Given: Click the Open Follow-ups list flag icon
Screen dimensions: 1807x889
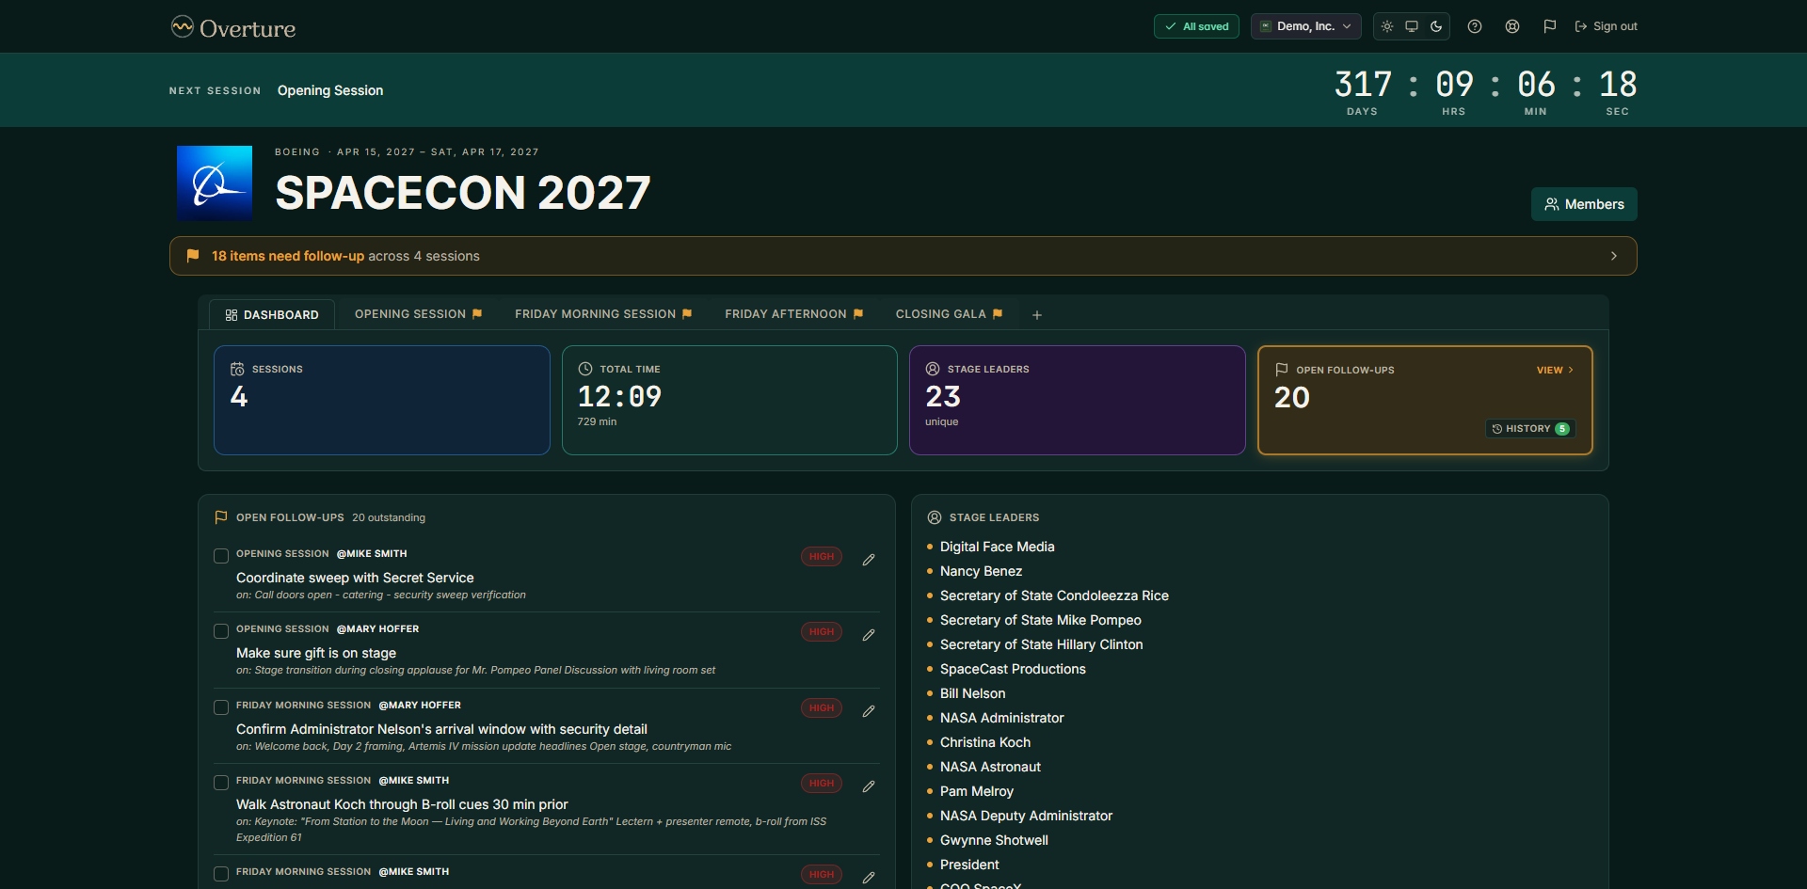Looking at the screenshot, I should (x=221, y=517).
